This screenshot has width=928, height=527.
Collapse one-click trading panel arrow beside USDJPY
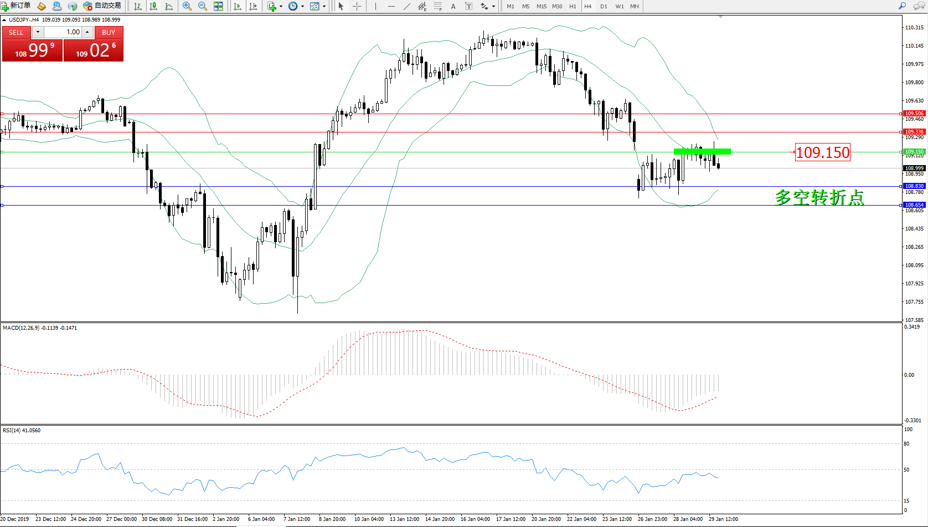pyautogui.click(x=4, y=20)
